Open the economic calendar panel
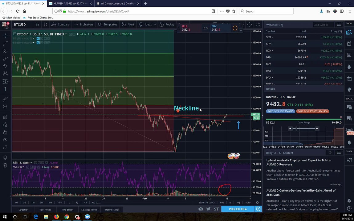 pyautogui.click(x=349, y=78)
